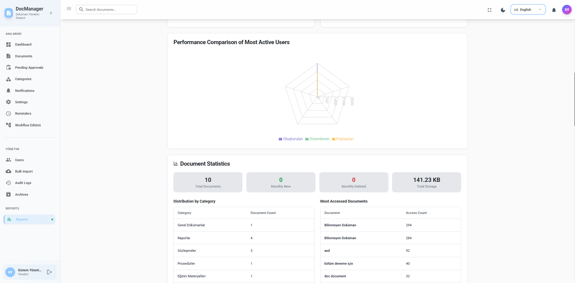Open notifications with the bell icon

554,10
